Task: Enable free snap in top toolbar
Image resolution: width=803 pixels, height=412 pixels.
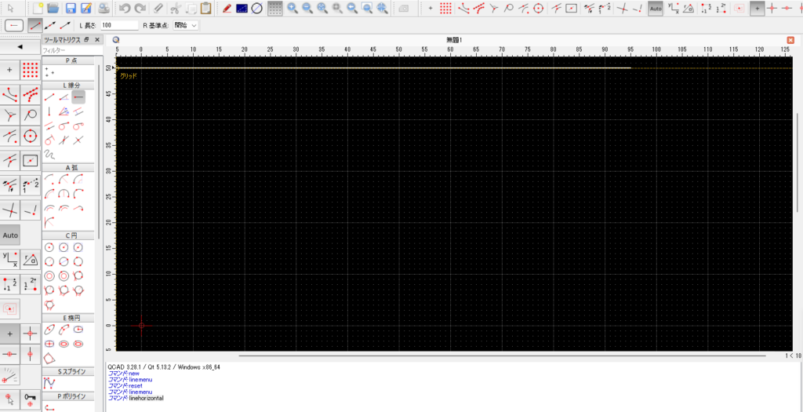Action: 431,8
